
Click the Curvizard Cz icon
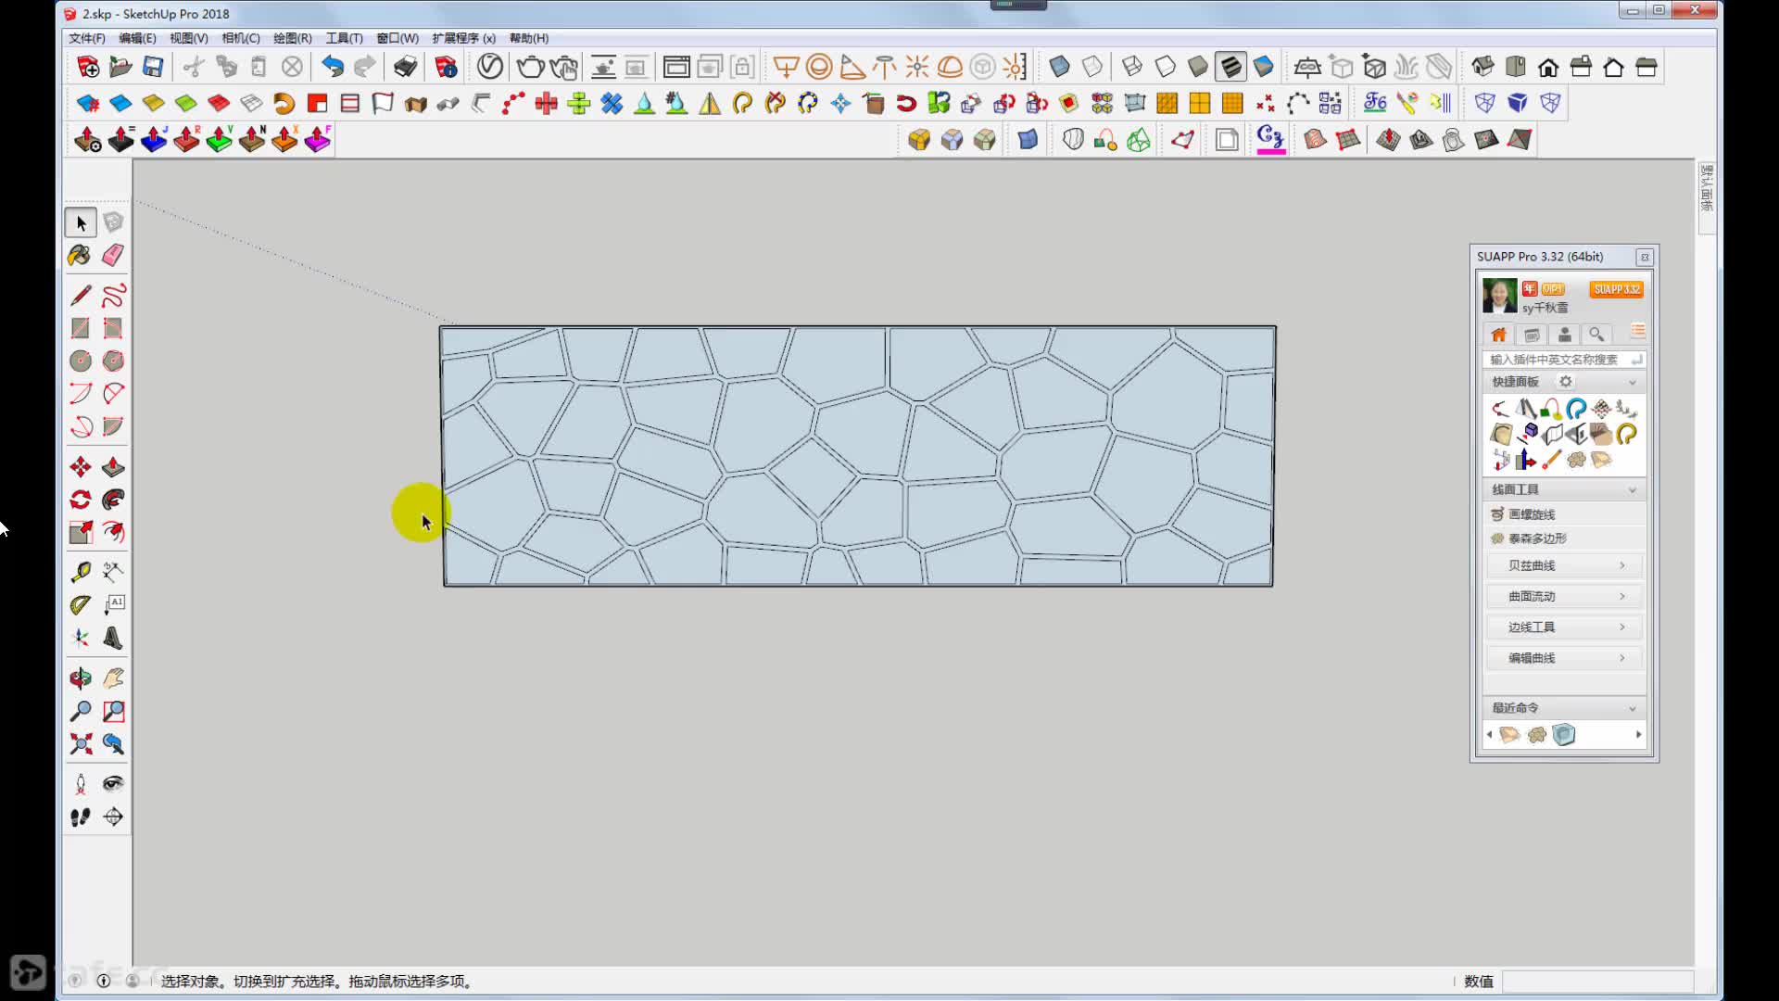[x=1270, y=140]
